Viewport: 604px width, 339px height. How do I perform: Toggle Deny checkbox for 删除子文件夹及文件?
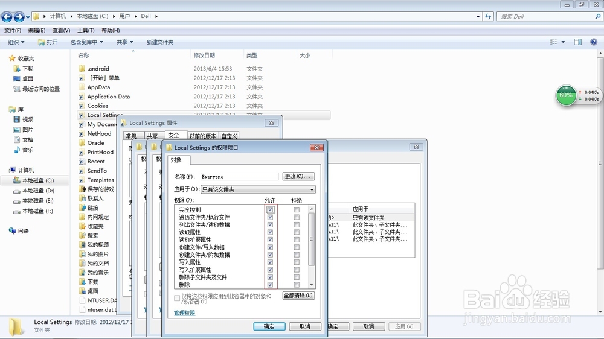(296, 277)
